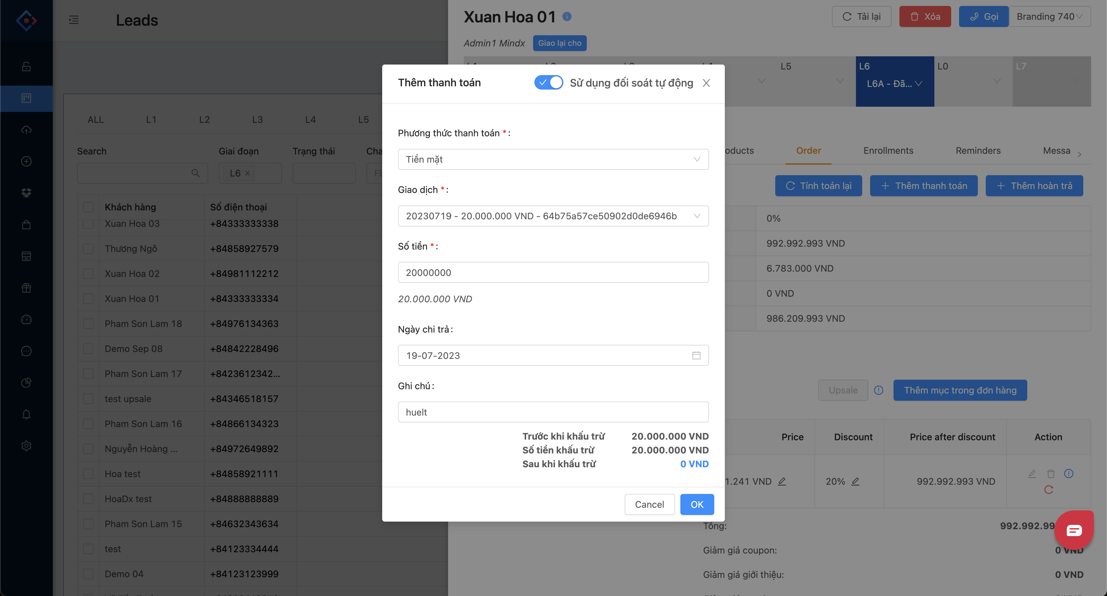Viewport: 1107px width, 596px height.
Task: Tick the checkbox beside Demo Sep 08
Action: [x=88, y=349]
